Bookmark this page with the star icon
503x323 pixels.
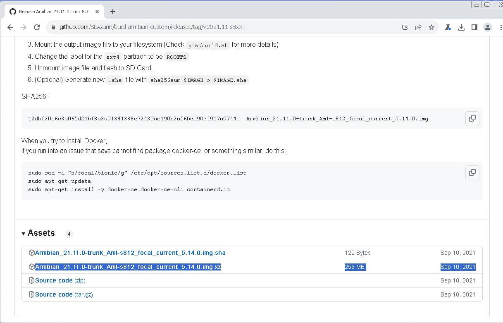point(431,27)
